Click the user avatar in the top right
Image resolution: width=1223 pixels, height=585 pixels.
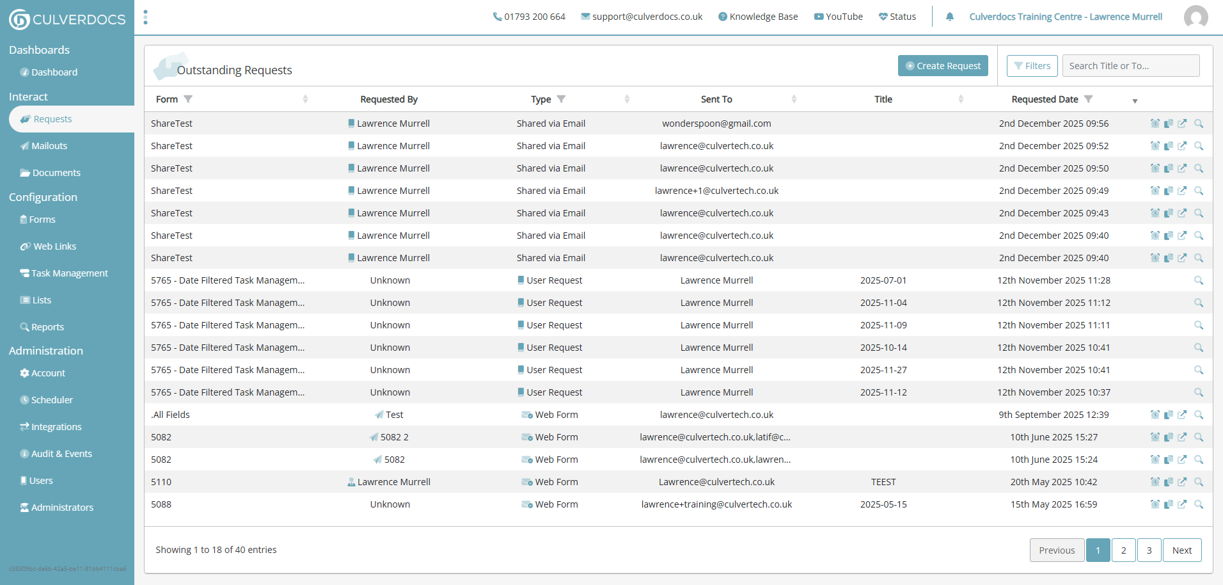tap(1195, 17)
